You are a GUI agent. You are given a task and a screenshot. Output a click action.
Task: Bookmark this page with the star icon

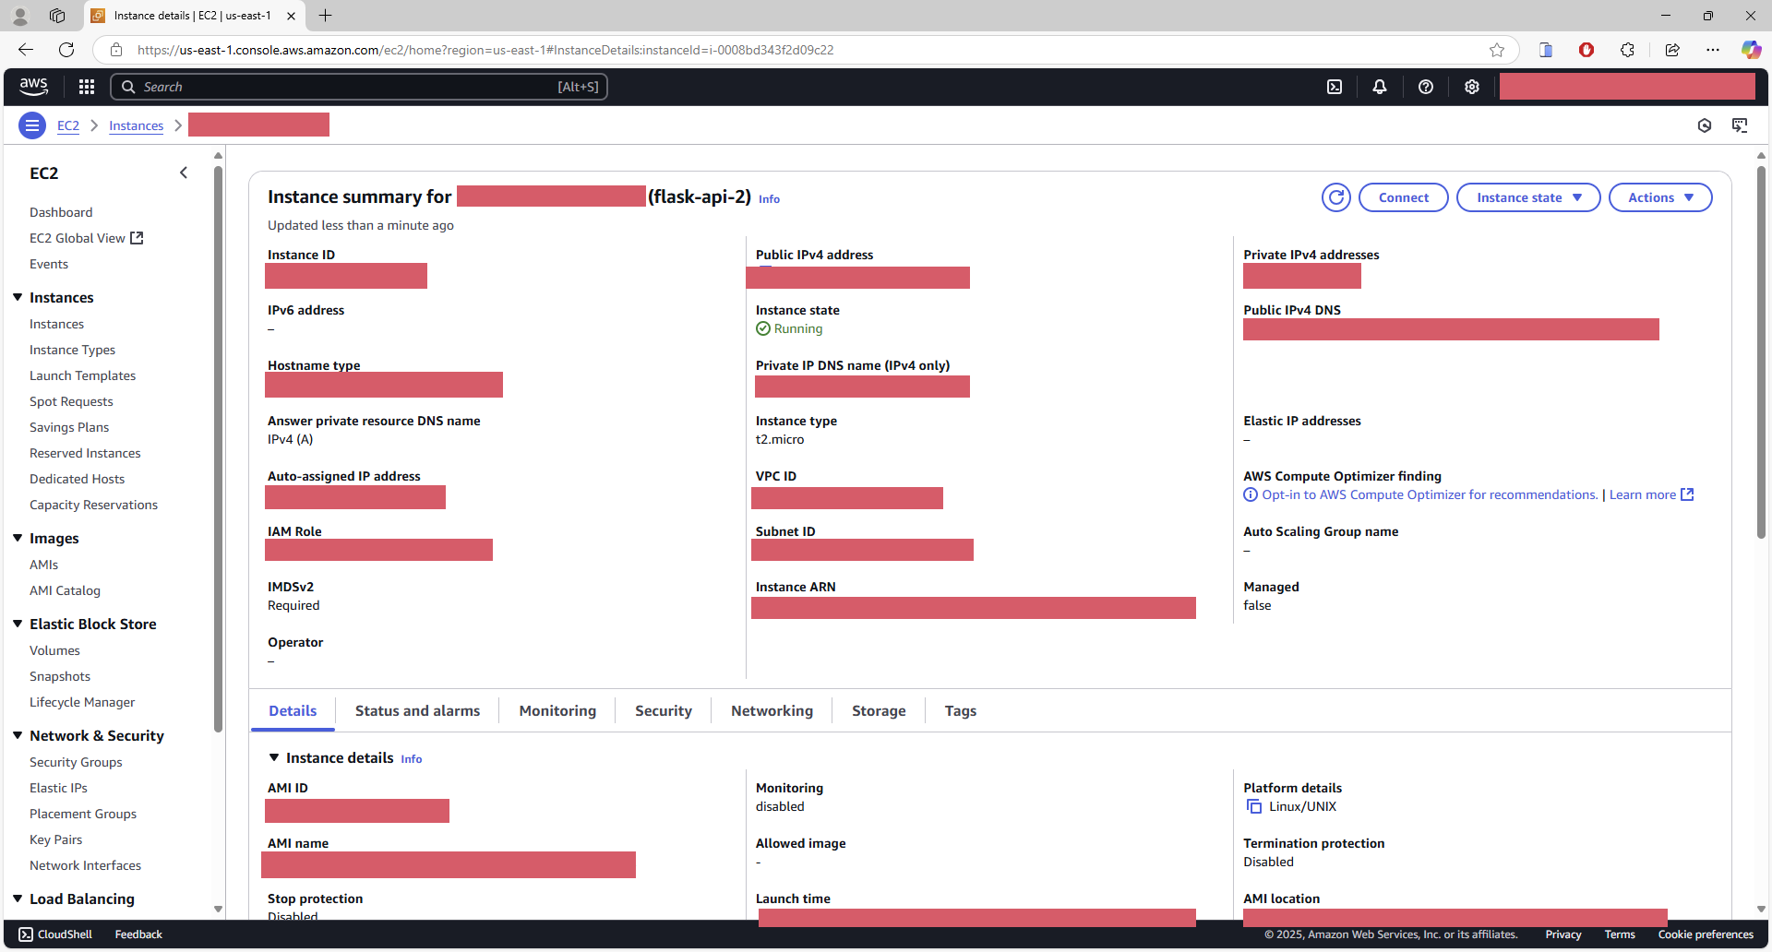pos(1497,50)
